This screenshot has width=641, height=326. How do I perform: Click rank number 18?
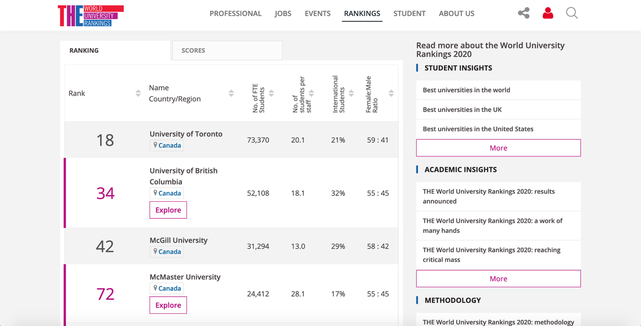(105, 140)
